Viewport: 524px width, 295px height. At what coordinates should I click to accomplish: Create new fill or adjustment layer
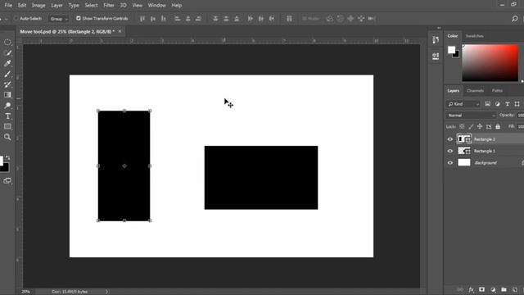tap(493, 289)
